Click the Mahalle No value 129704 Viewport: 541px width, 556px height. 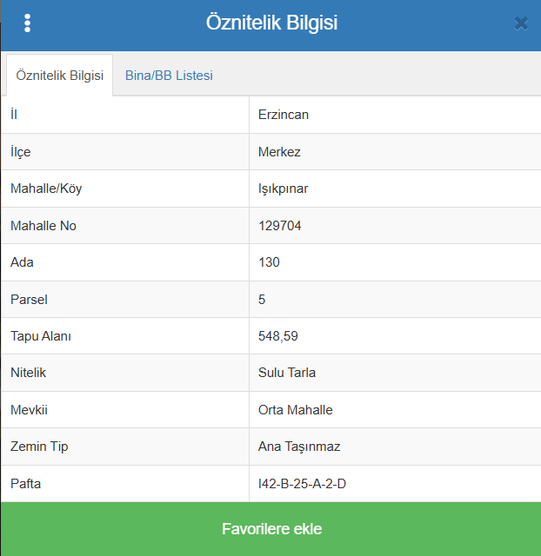(280, 226)
